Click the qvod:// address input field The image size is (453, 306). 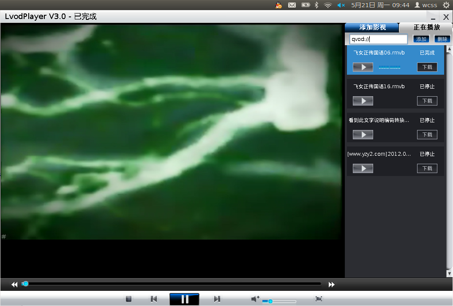tap(379, 39)
